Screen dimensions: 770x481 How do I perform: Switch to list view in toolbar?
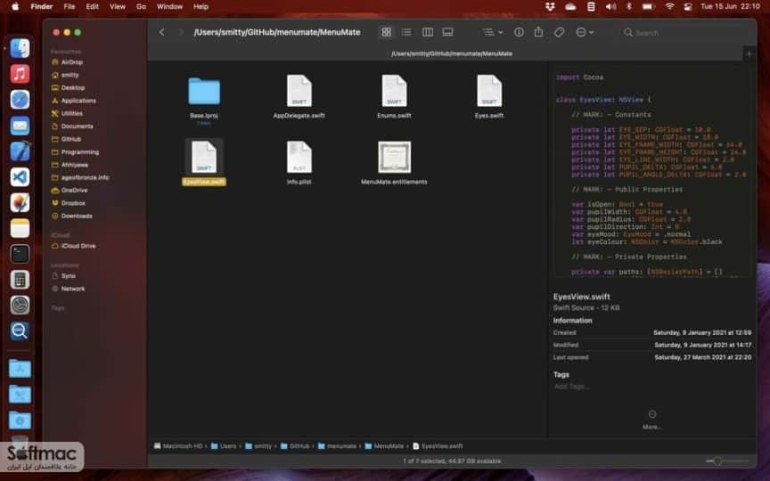[406, 32]
